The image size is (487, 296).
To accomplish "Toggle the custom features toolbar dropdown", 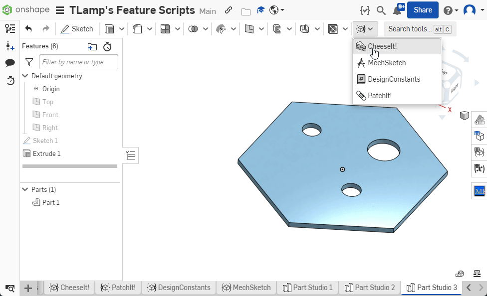I will point(365,29).
